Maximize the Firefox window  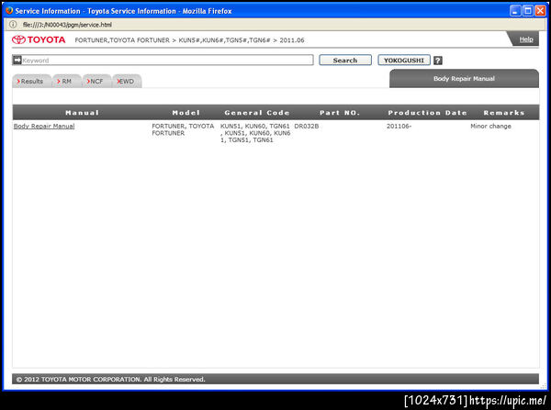click(528, 11)
